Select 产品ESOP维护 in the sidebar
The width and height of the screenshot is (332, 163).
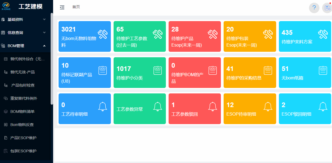point(23,138)
